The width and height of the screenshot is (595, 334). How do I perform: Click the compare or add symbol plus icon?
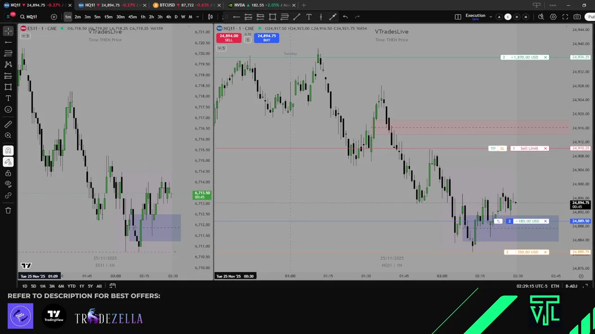(x=54, y=17)
